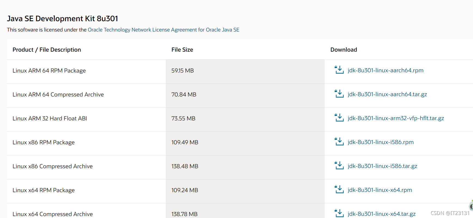Select 'Java SE Development Kit 8u301' heading
Image resolution: width=473 pixels, height=218 pixels.
tap(62, 18)
